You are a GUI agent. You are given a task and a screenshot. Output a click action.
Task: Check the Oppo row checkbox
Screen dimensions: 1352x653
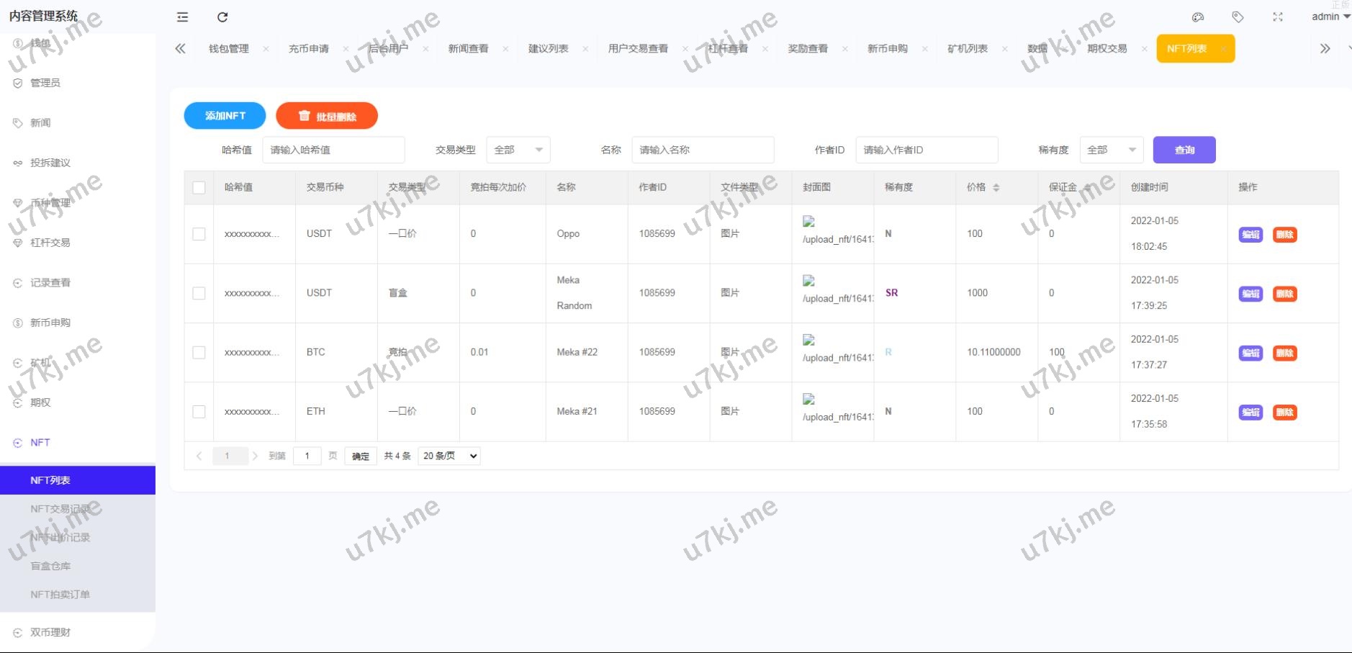tap(199, 234)
